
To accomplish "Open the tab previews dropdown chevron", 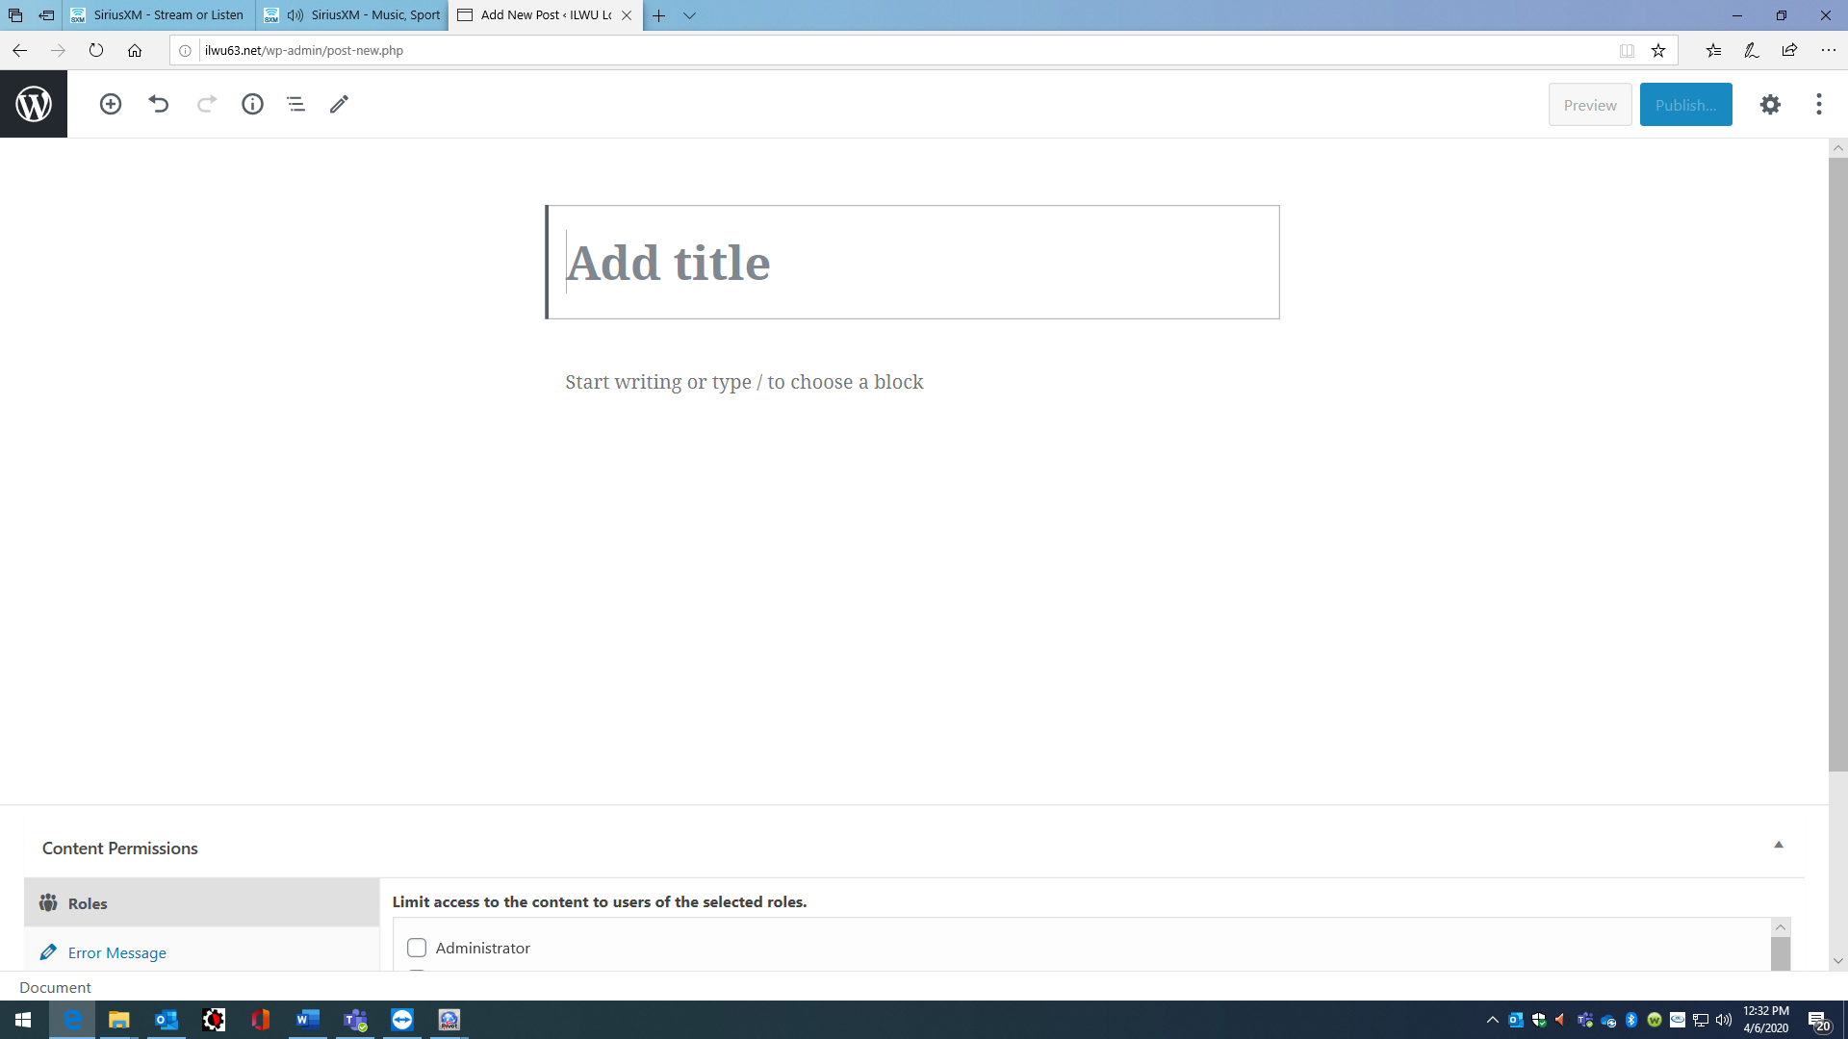I will coord(690,15).
